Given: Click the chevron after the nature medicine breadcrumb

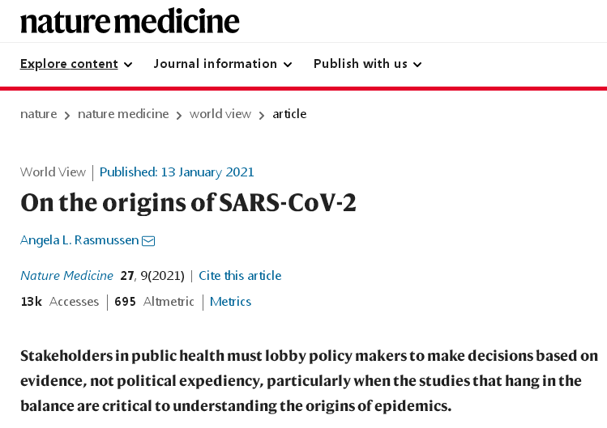Looking at the screenshot, I should point(179,115).
